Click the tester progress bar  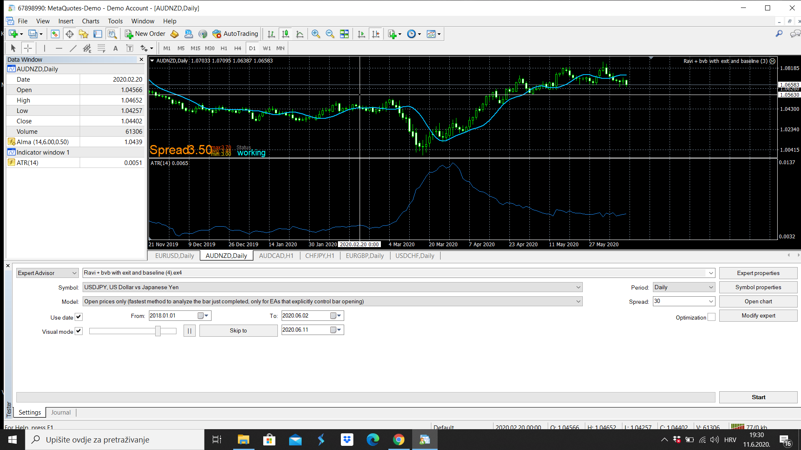click(x=365, y=397)
